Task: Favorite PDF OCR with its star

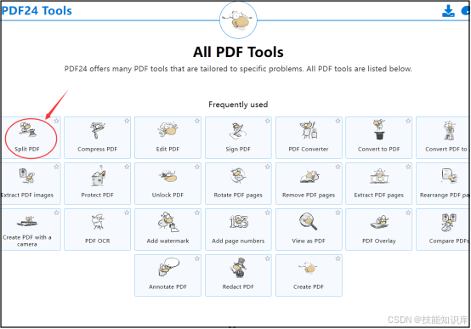Action: [x=127, y=213]
